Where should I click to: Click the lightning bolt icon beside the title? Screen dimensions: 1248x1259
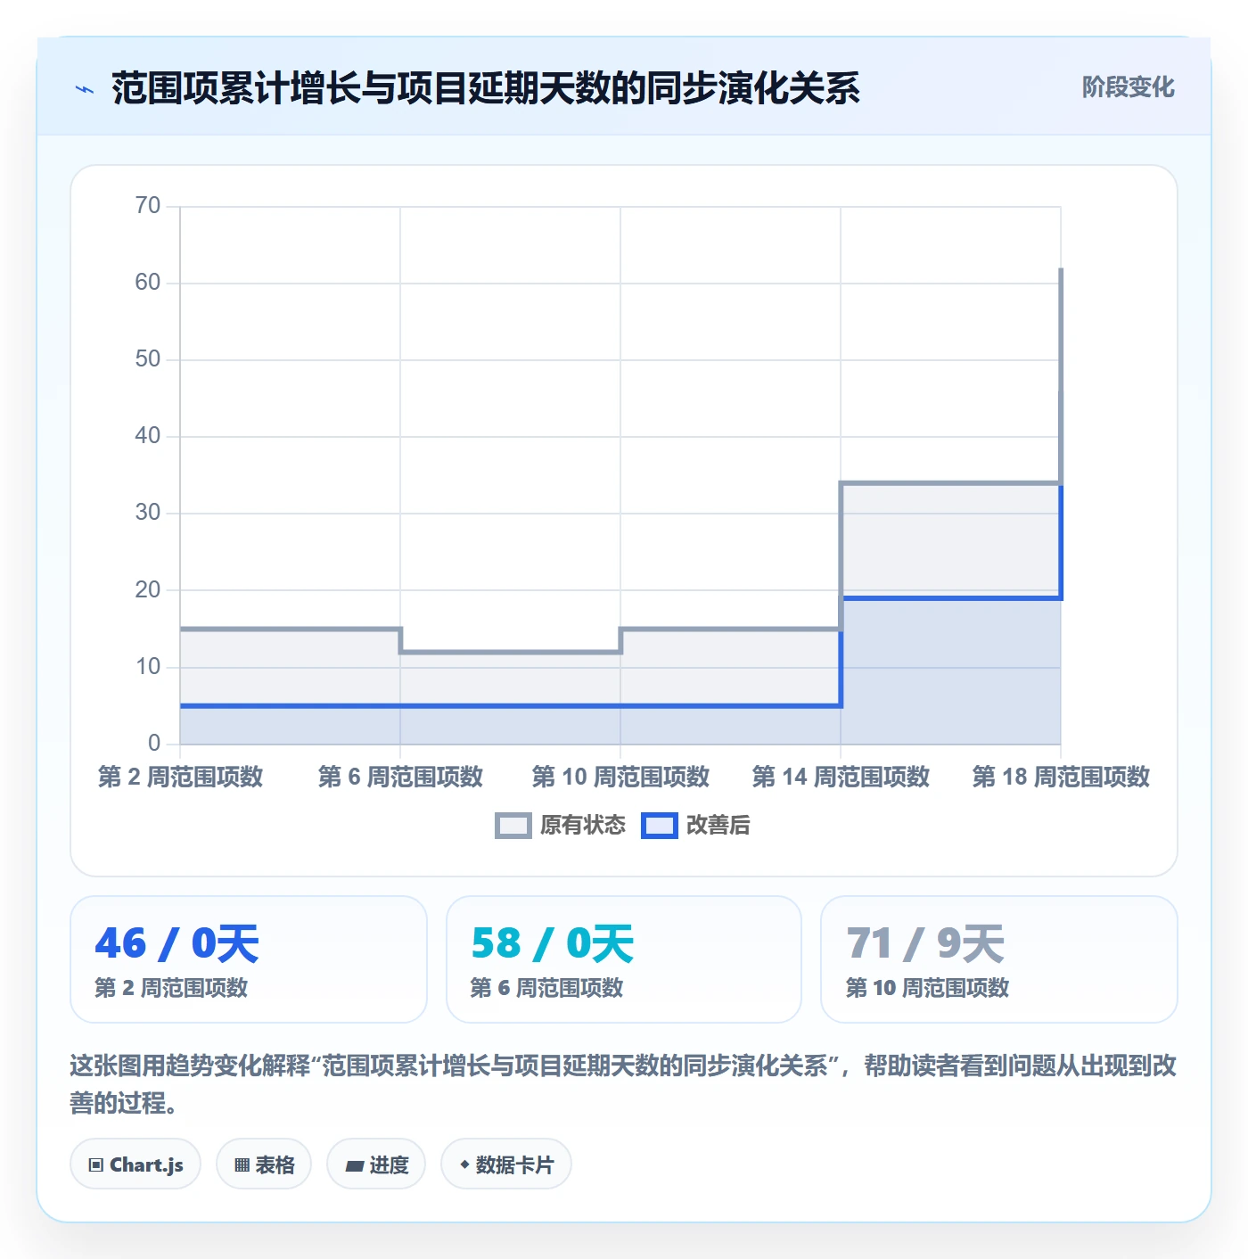tap(85, 89)
